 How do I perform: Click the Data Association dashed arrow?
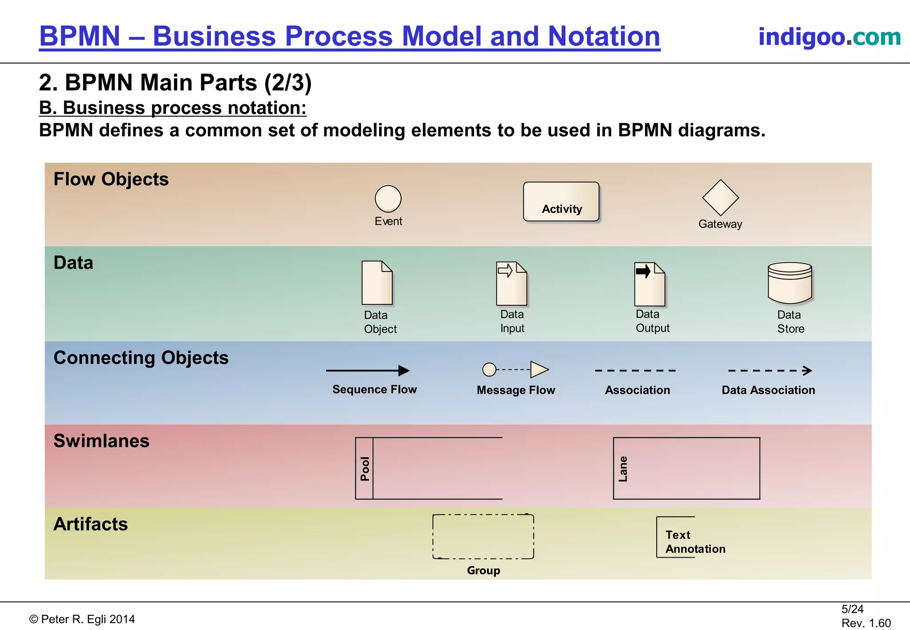pyautogui.click(x=770, y=371)
